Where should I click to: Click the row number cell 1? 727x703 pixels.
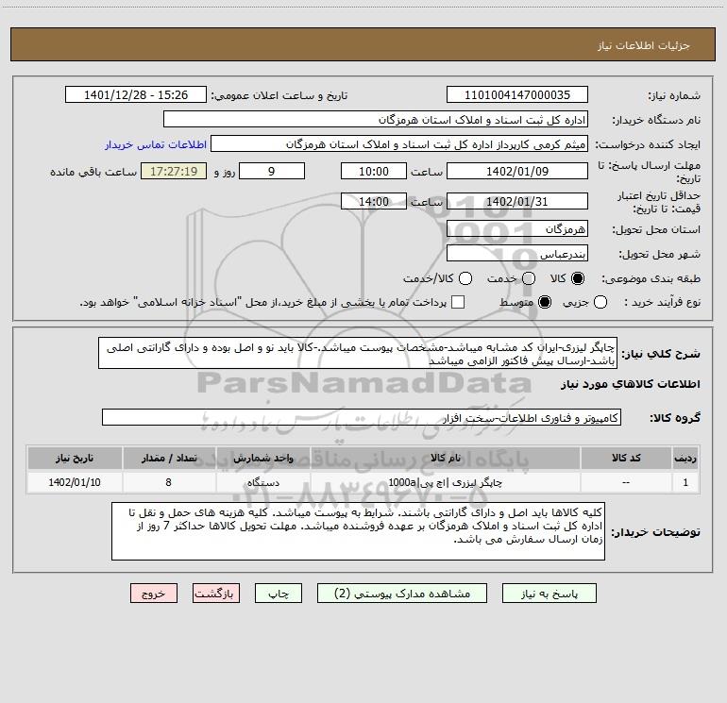click(x=685, y=482)
